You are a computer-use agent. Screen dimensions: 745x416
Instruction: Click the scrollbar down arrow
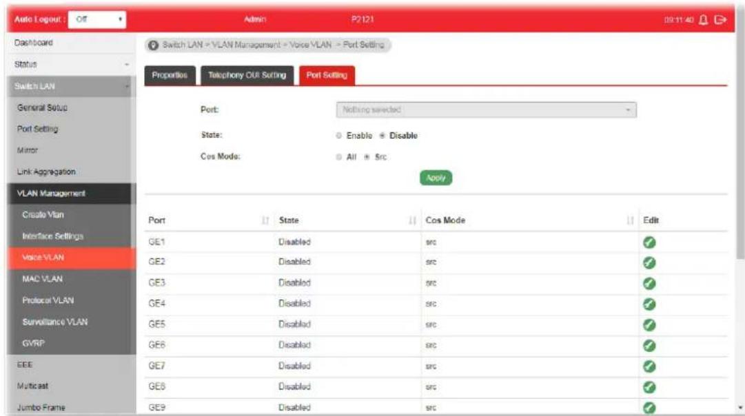tap(740, 408)
